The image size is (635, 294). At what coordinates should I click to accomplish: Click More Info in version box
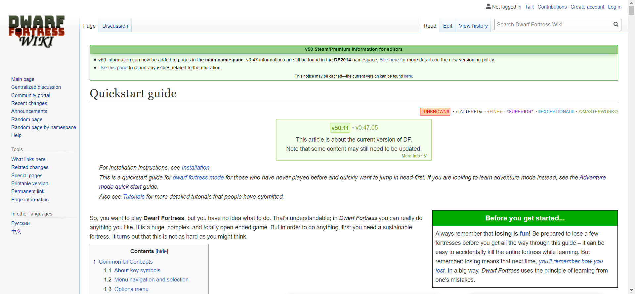[x=410, y=156]
